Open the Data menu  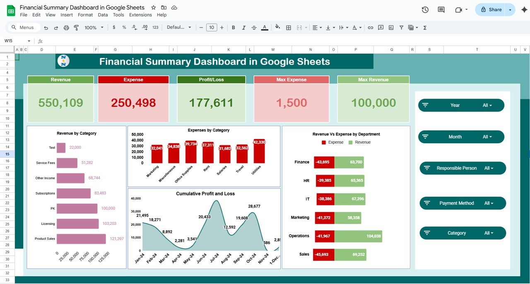tap(103, 15)
